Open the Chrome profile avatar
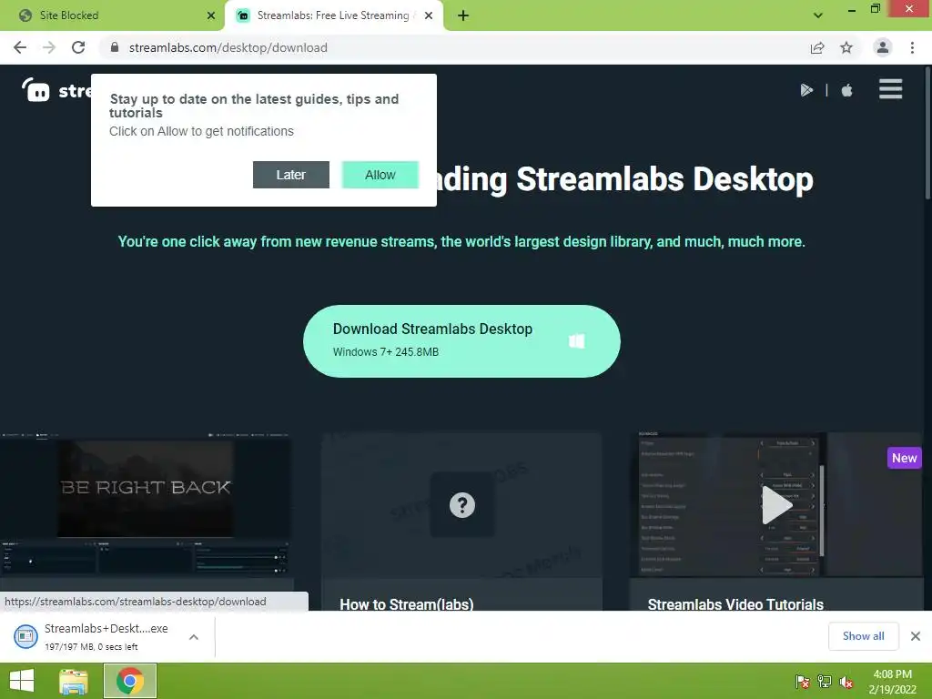This screenshot has width=932, height=699. tap(883, 47)
